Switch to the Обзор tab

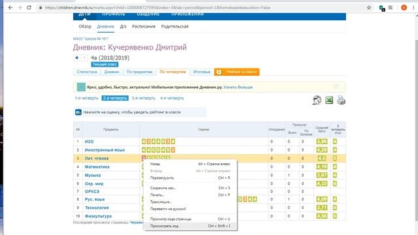coord(85,26)
